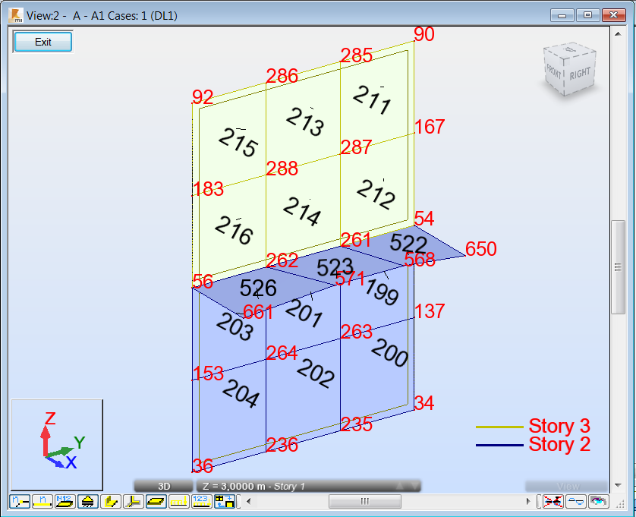Click the View button in status bar
This screenshot has width=636, height=517.
[568, 485]
